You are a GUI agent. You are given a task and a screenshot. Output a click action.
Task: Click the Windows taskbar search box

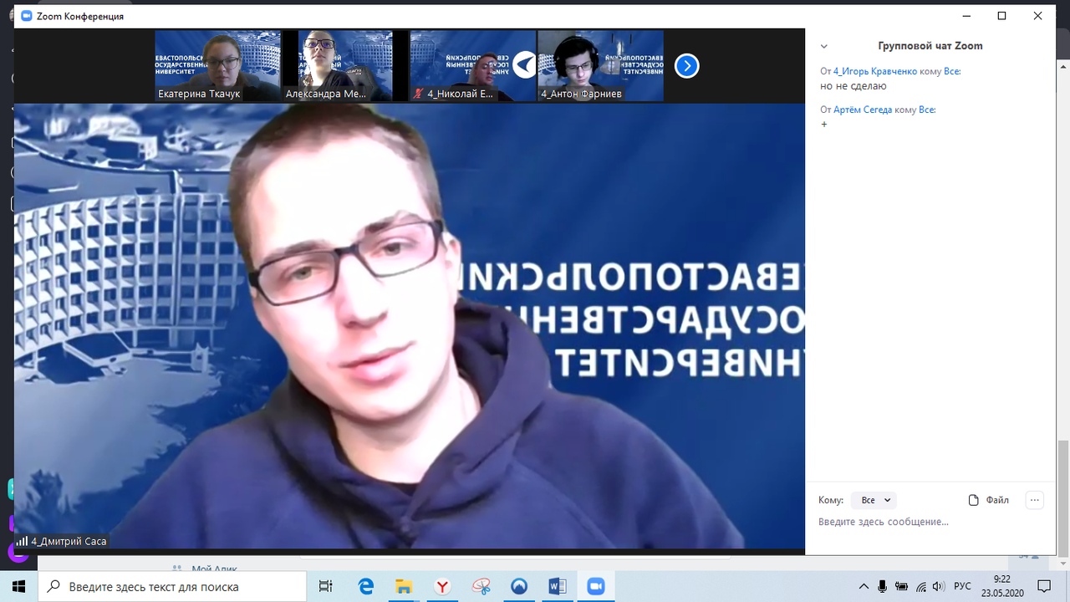coord(172,586)
